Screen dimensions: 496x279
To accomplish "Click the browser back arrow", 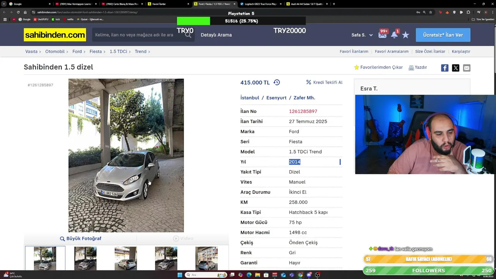I will tap(4, 12).
